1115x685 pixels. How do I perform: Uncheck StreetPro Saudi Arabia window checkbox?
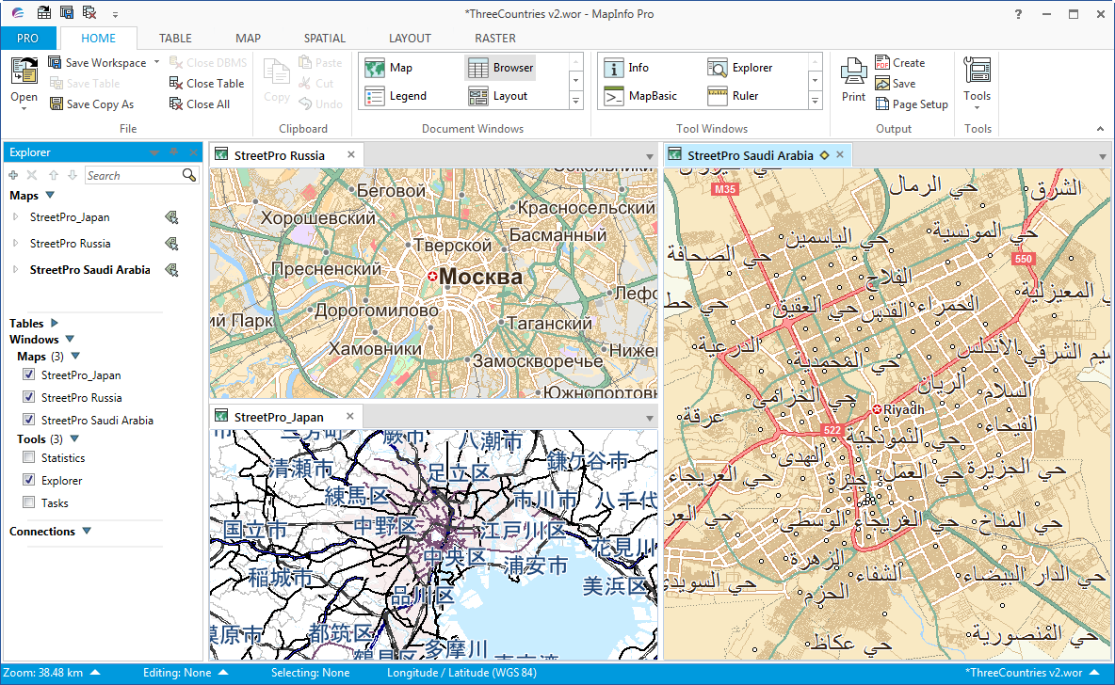pyautogui.click(x=28, y=420)
